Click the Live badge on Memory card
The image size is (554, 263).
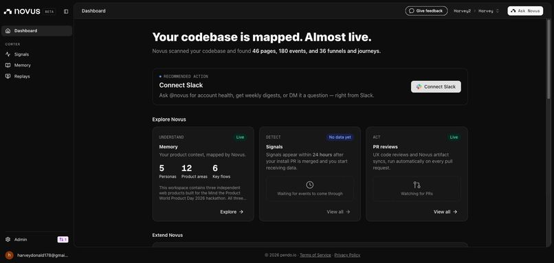coord(240,137)
